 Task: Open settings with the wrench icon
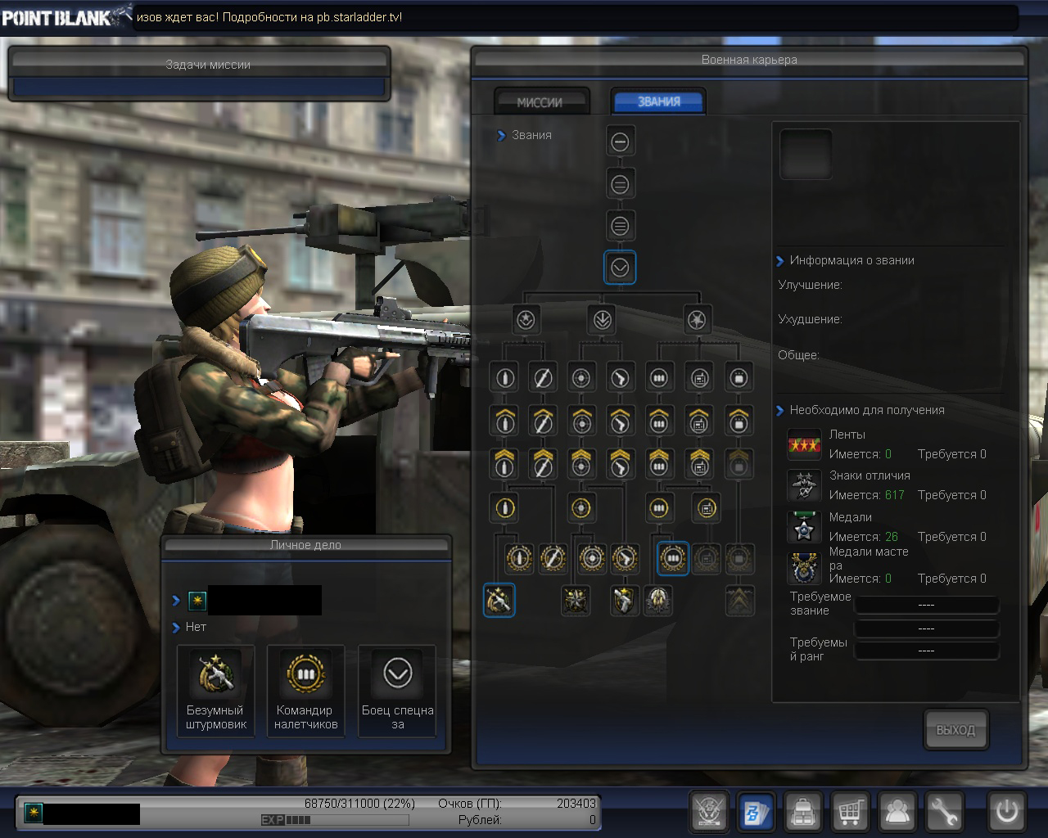944,812
